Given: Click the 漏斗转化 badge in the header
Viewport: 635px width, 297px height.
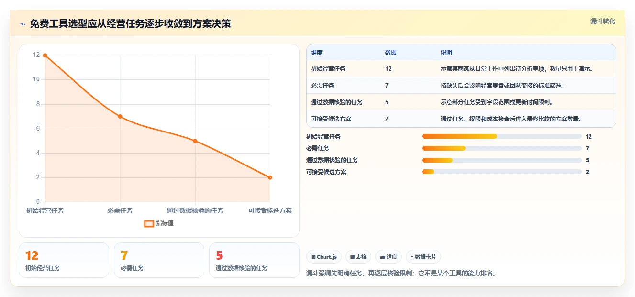Looking at the screenshot, I should [603, 21].
